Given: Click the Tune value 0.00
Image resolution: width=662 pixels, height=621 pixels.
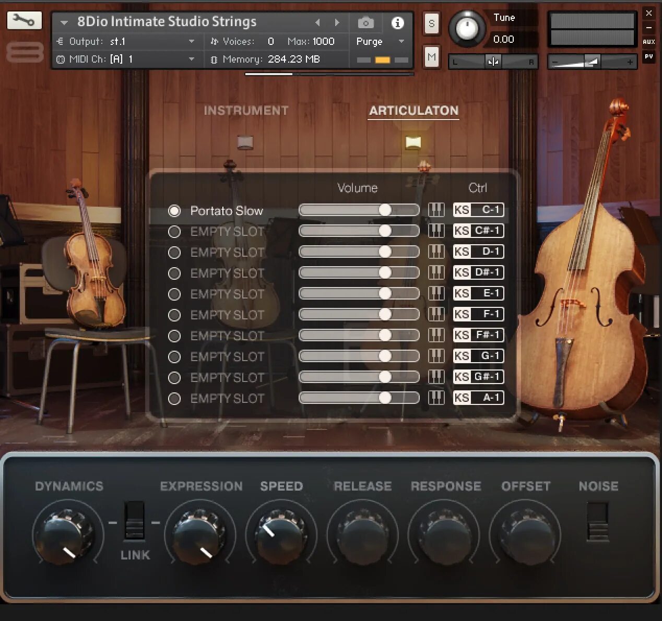Looking at the screenshot, I should point(503,39).
